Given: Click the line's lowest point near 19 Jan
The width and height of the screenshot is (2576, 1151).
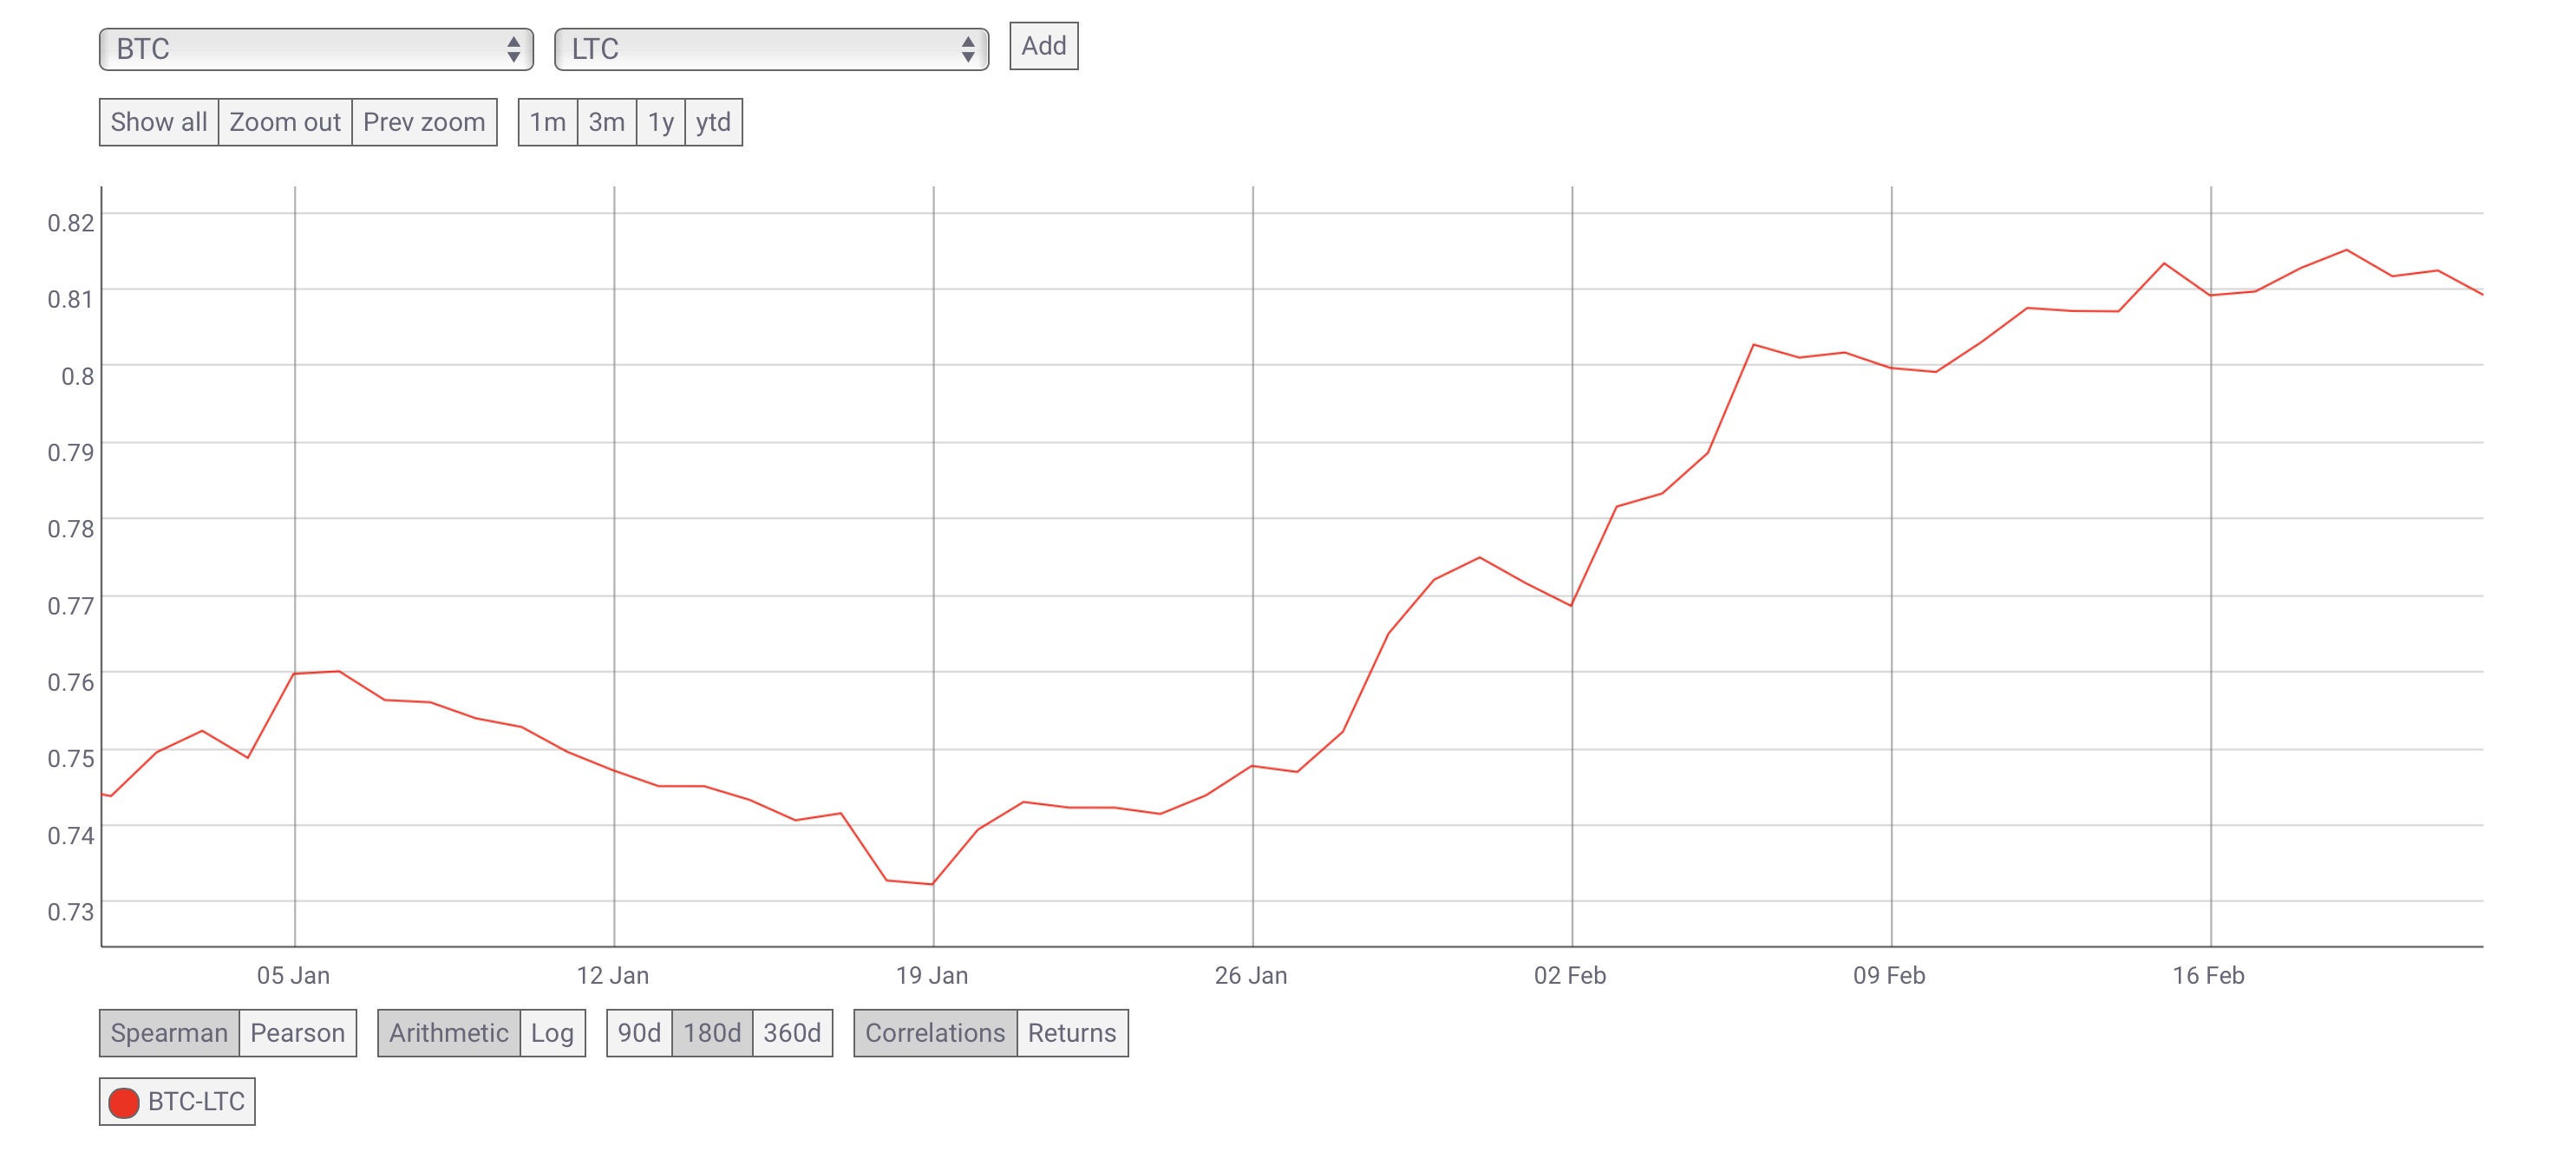Looking at the screenshot, I should [x=932, y=884].
